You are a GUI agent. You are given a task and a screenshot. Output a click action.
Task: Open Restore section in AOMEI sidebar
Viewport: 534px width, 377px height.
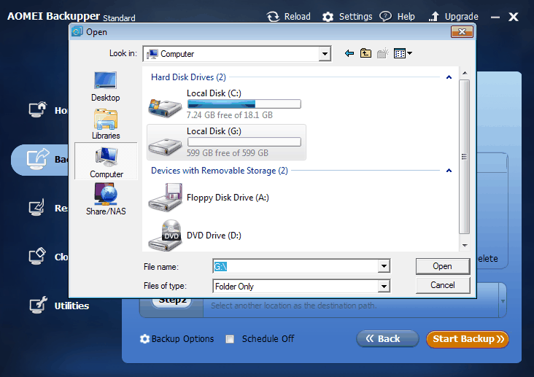coord(47,208)
